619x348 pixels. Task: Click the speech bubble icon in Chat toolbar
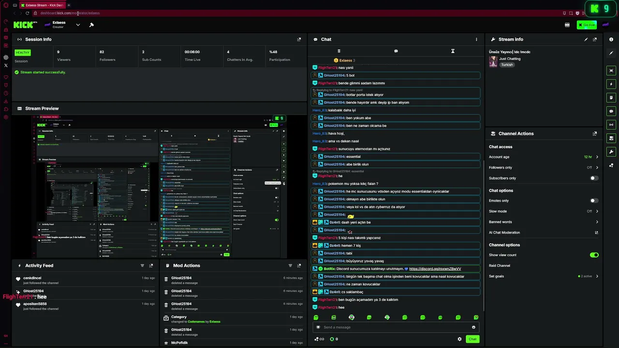[x=396, y=51]
